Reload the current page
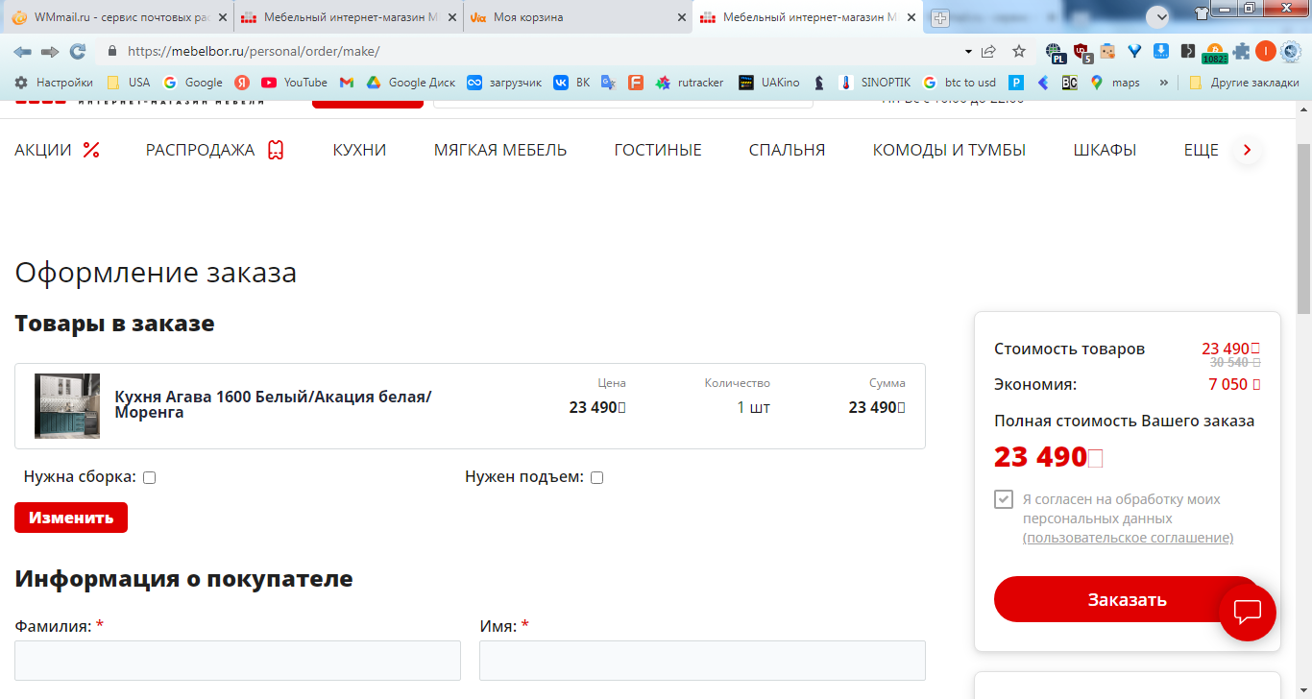Screen dimensions: 1312x699 (78, 51)
